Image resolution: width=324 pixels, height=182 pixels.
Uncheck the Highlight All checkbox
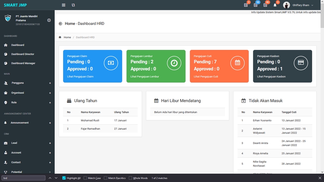pyautogui.click(x=64, y=178)
